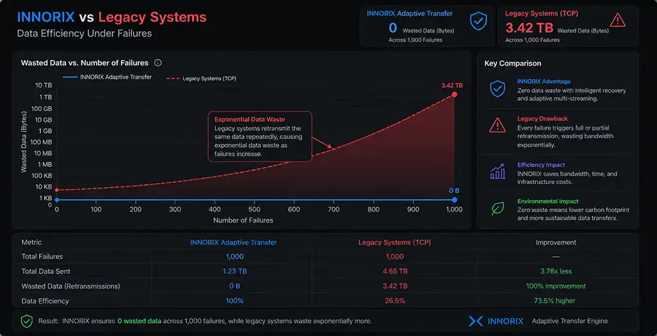Click the Data Efficiency row label

tap(45, 301)
